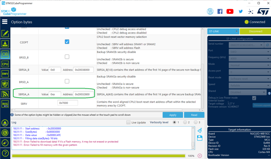Image resolution: width=271 pixels, height=159 pixels.
Task: Open the CPU view icon
Action: pyautogui.click(x=5, y=64)
